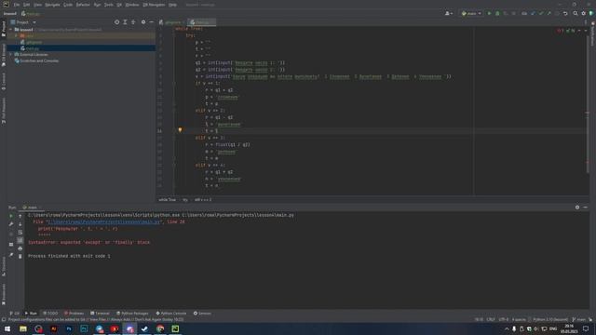The height and width of the screenshot is (335, 596).
Task: Open Run panel gear settings
Action: tap(577, 208)
